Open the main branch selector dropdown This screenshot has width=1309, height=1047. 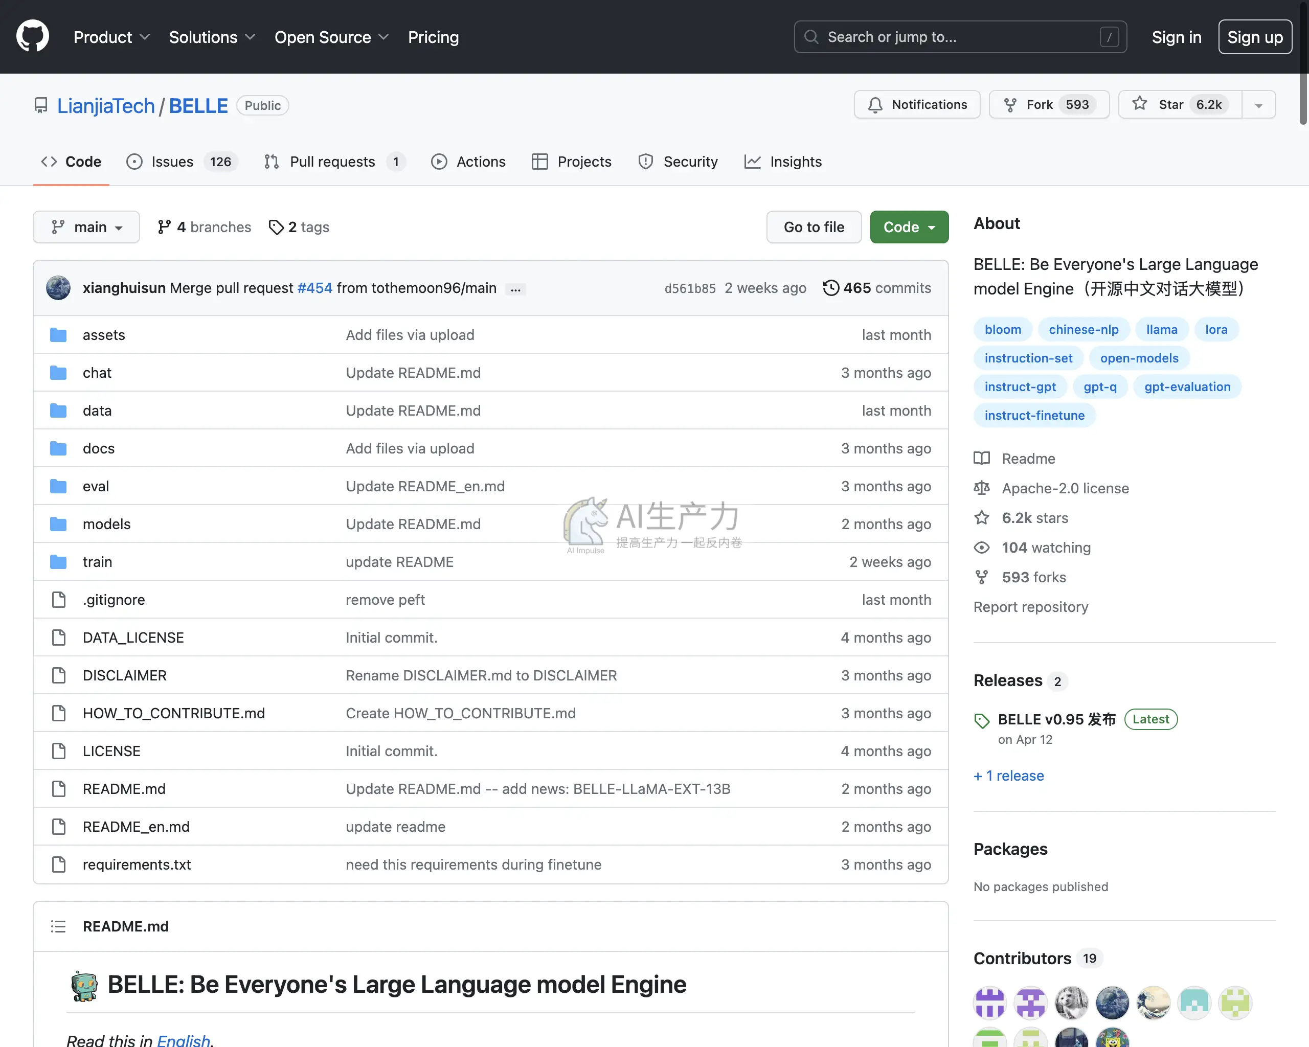pos(86,227)
